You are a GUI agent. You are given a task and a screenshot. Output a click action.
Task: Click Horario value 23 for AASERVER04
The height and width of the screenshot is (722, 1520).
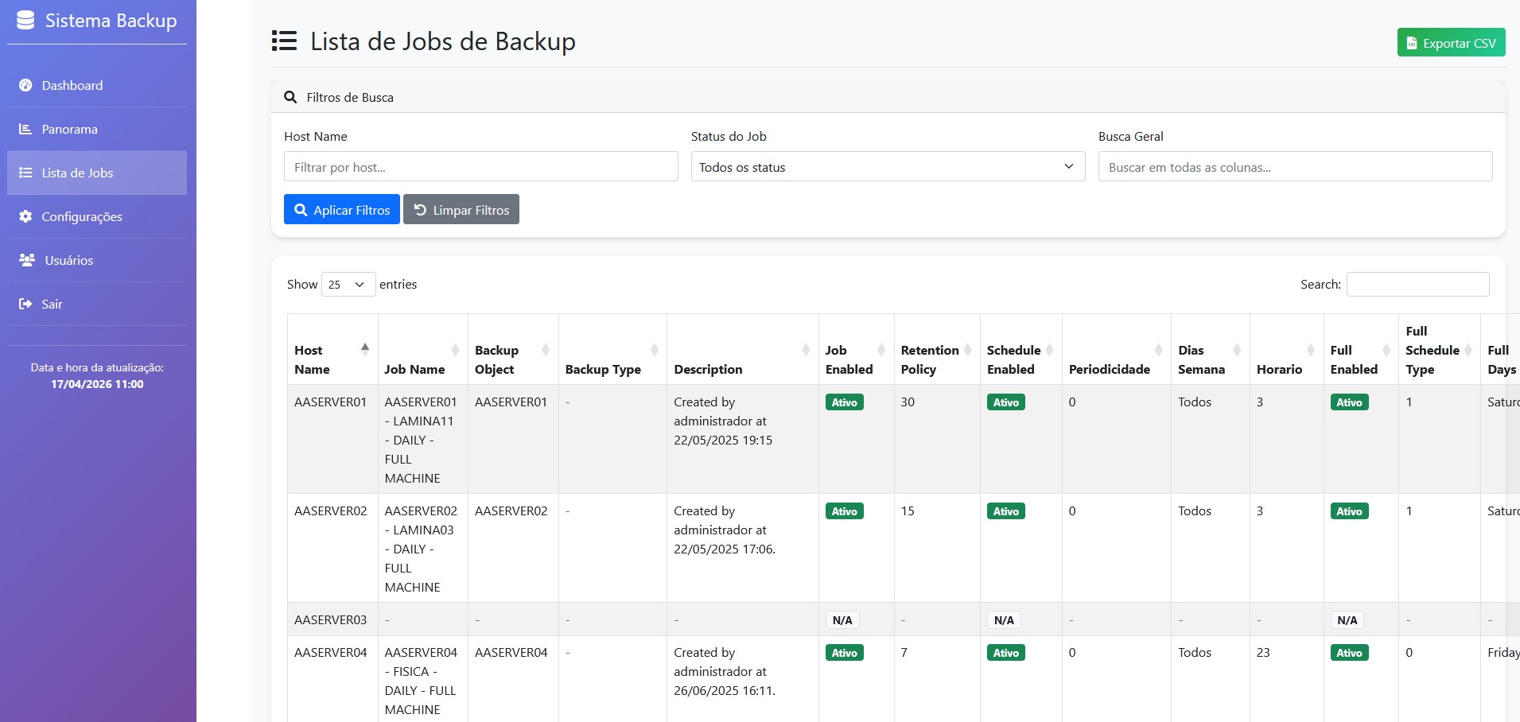point(1263,653)
